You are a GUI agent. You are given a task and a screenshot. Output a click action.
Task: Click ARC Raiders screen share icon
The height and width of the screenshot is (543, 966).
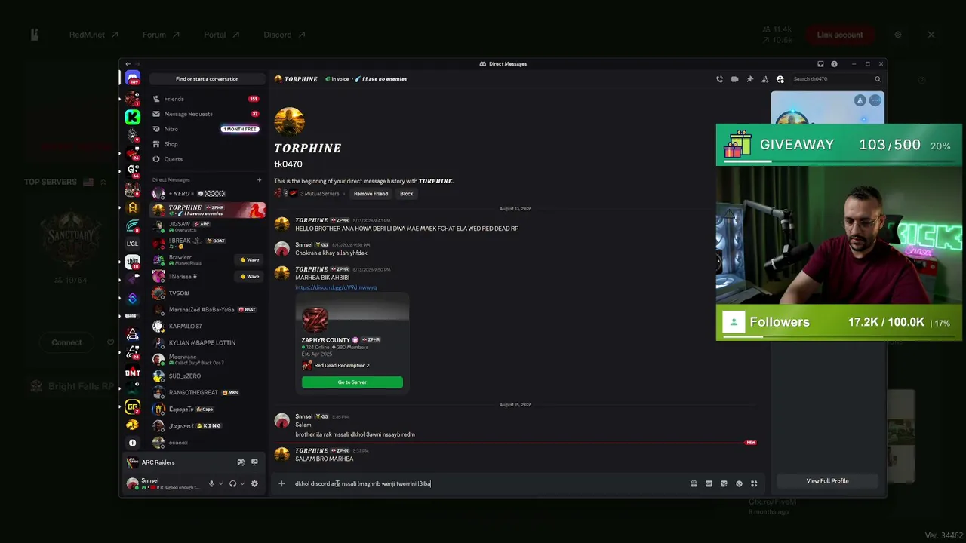click(x=254, y=462)
